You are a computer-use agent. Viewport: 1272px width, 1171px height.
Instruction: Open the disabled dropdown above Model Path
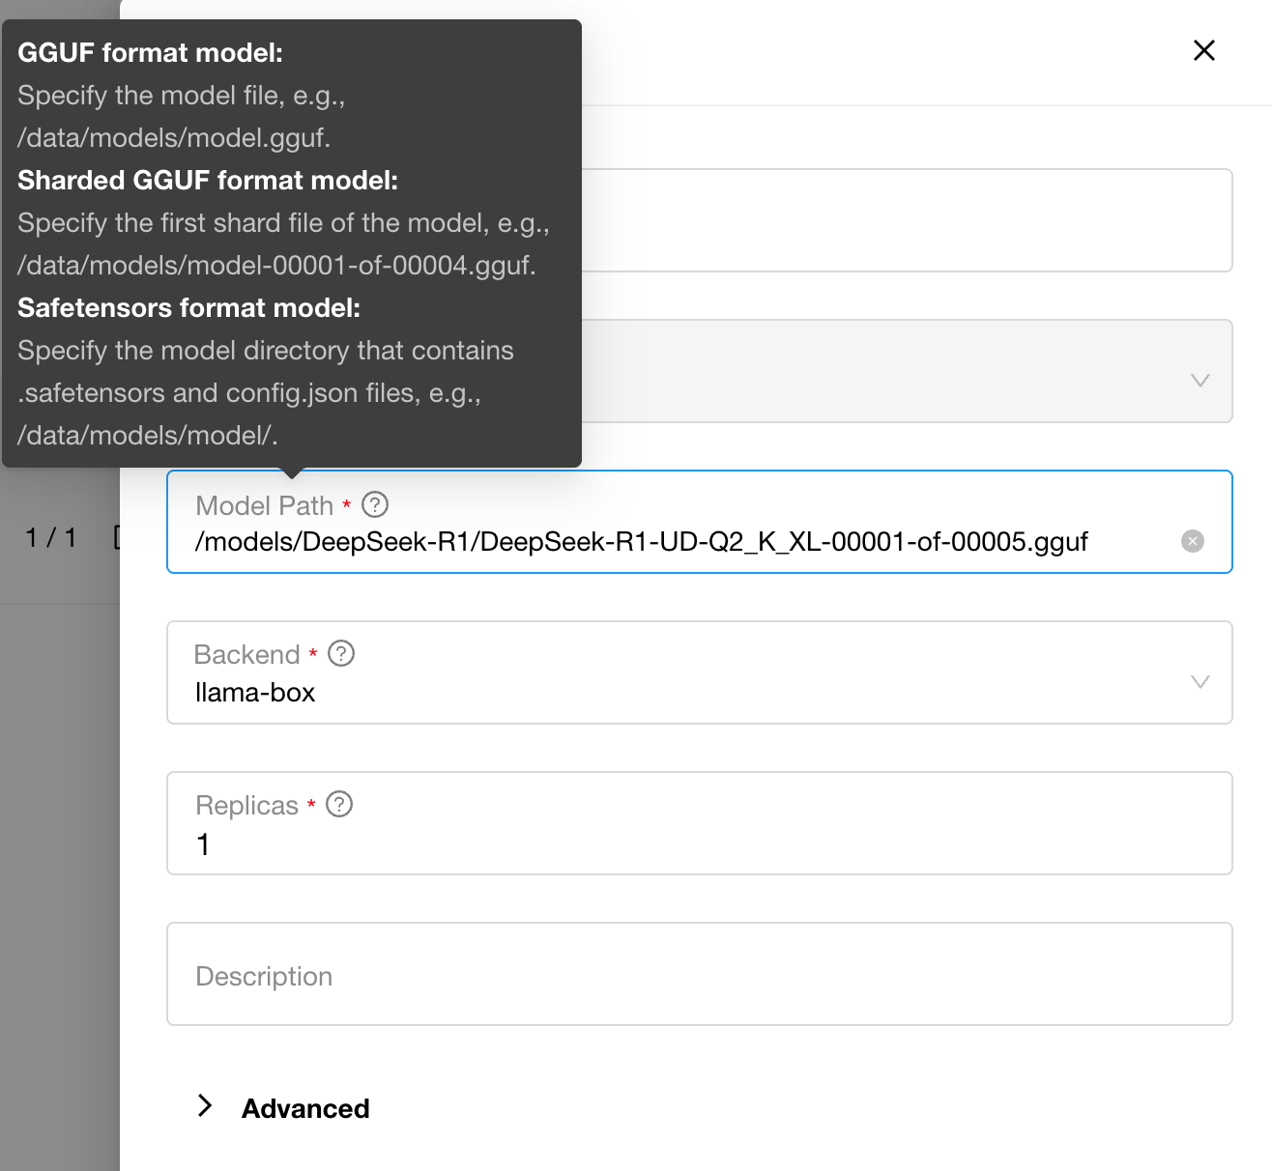tap(870, 371)
